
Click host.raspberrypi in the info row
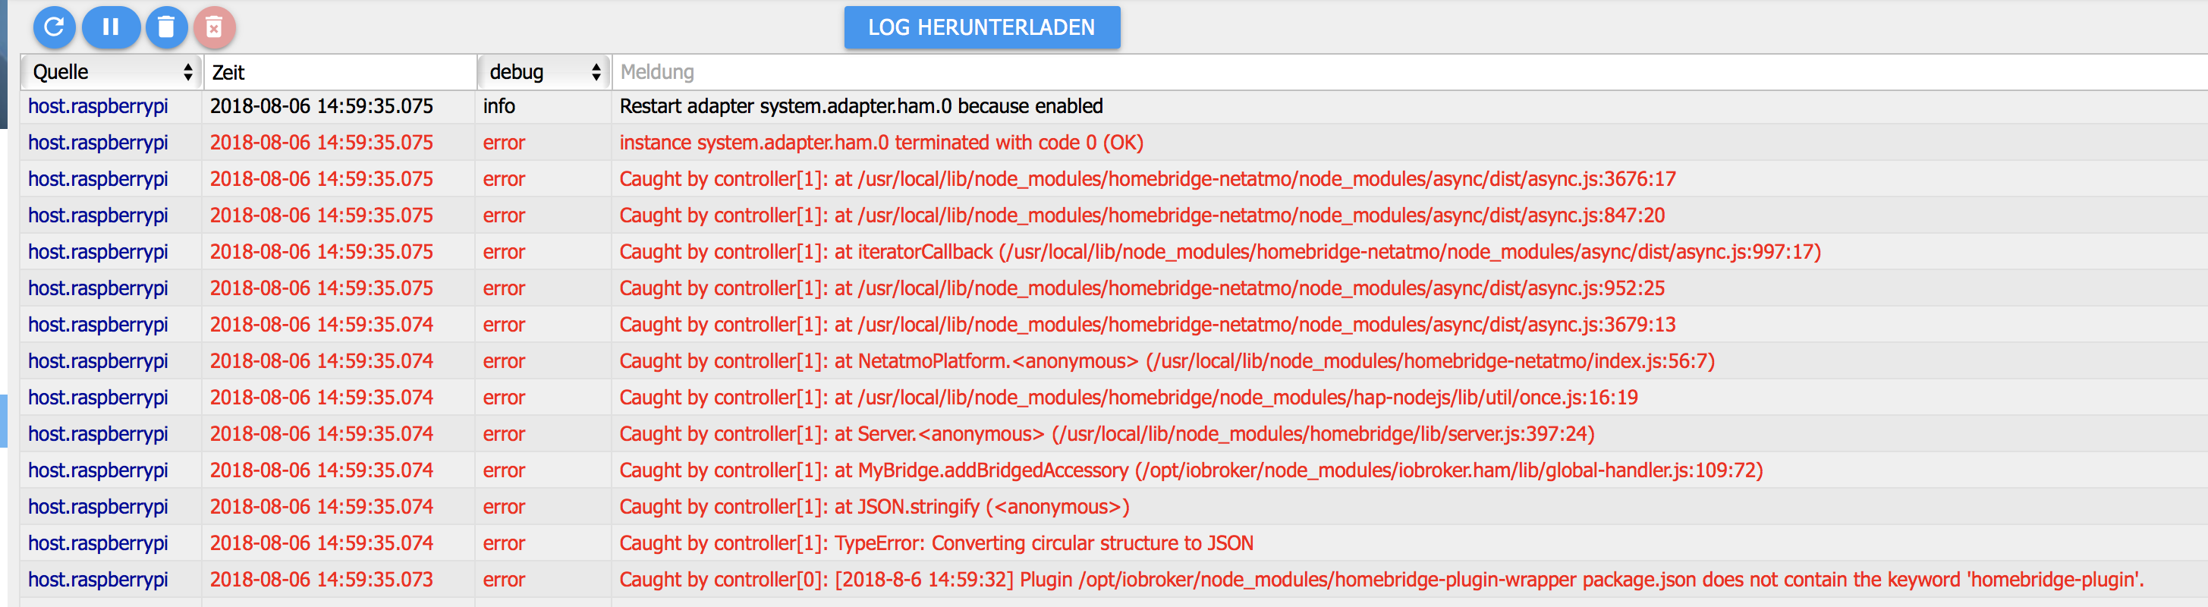click(98, 106)
